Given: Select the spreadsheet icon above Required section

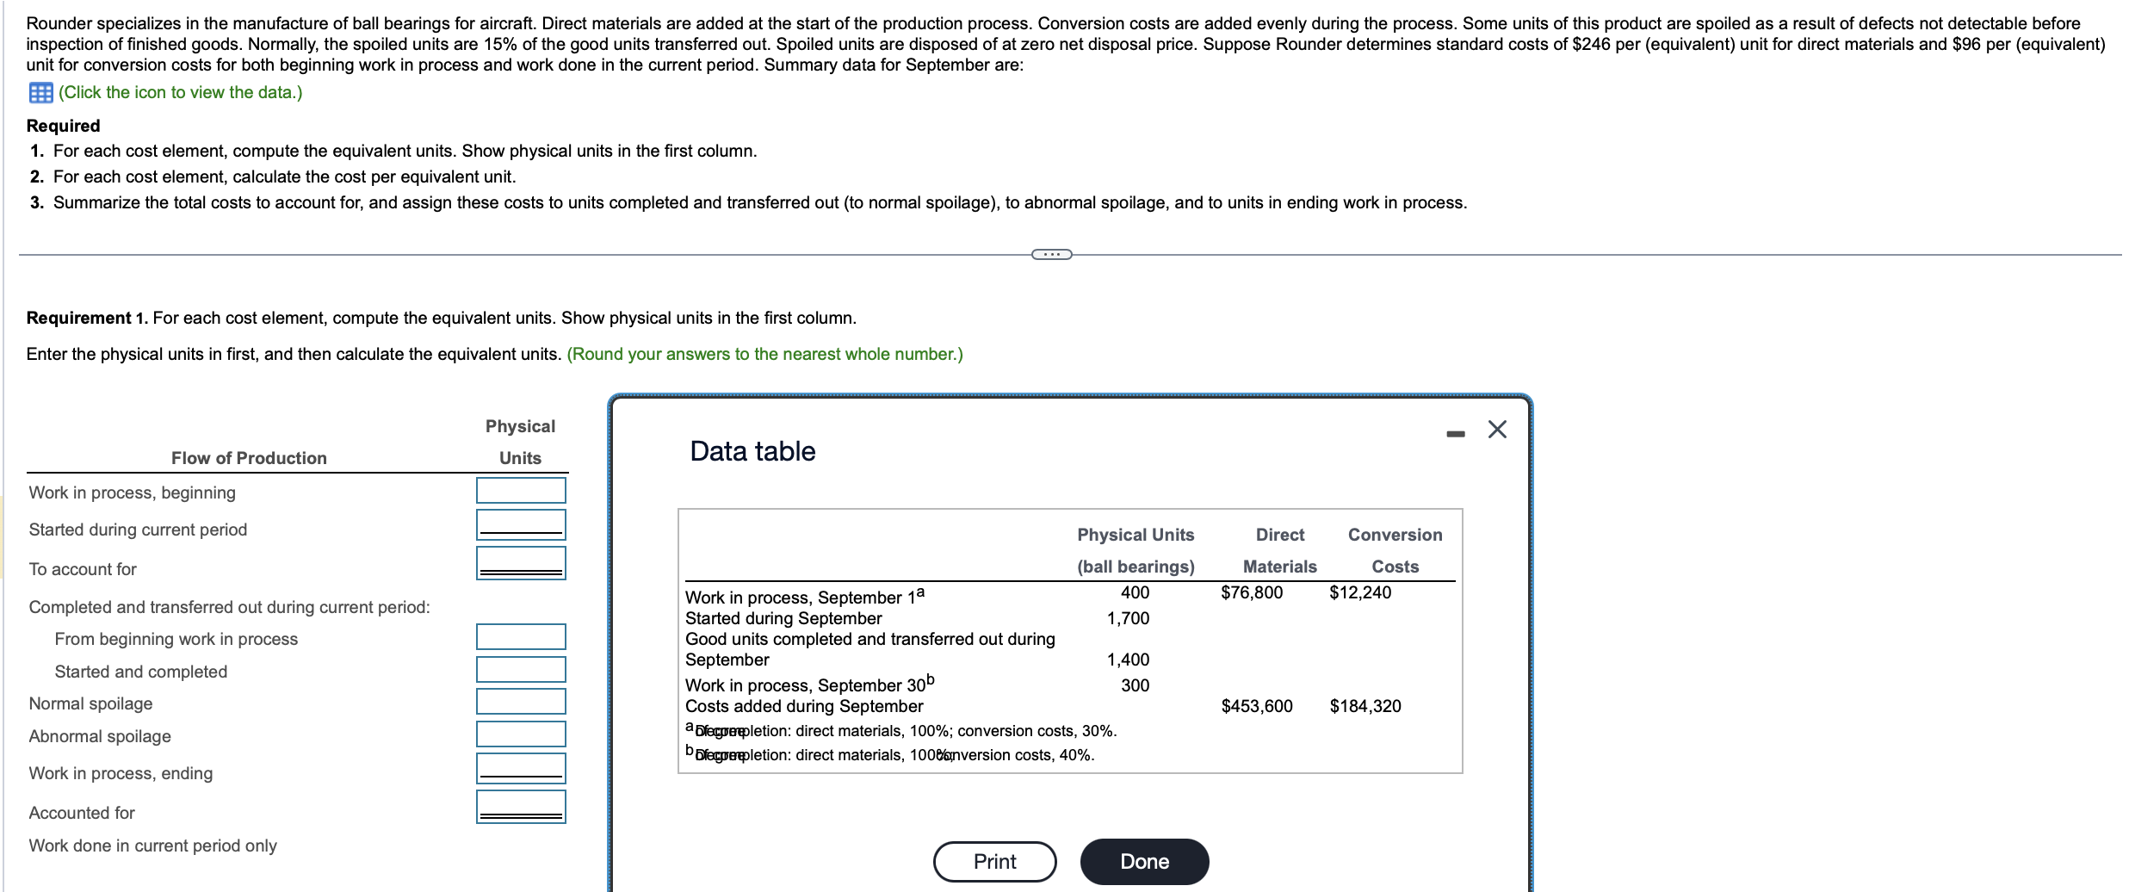Looking at the screenshot, I should coord(40,92).
